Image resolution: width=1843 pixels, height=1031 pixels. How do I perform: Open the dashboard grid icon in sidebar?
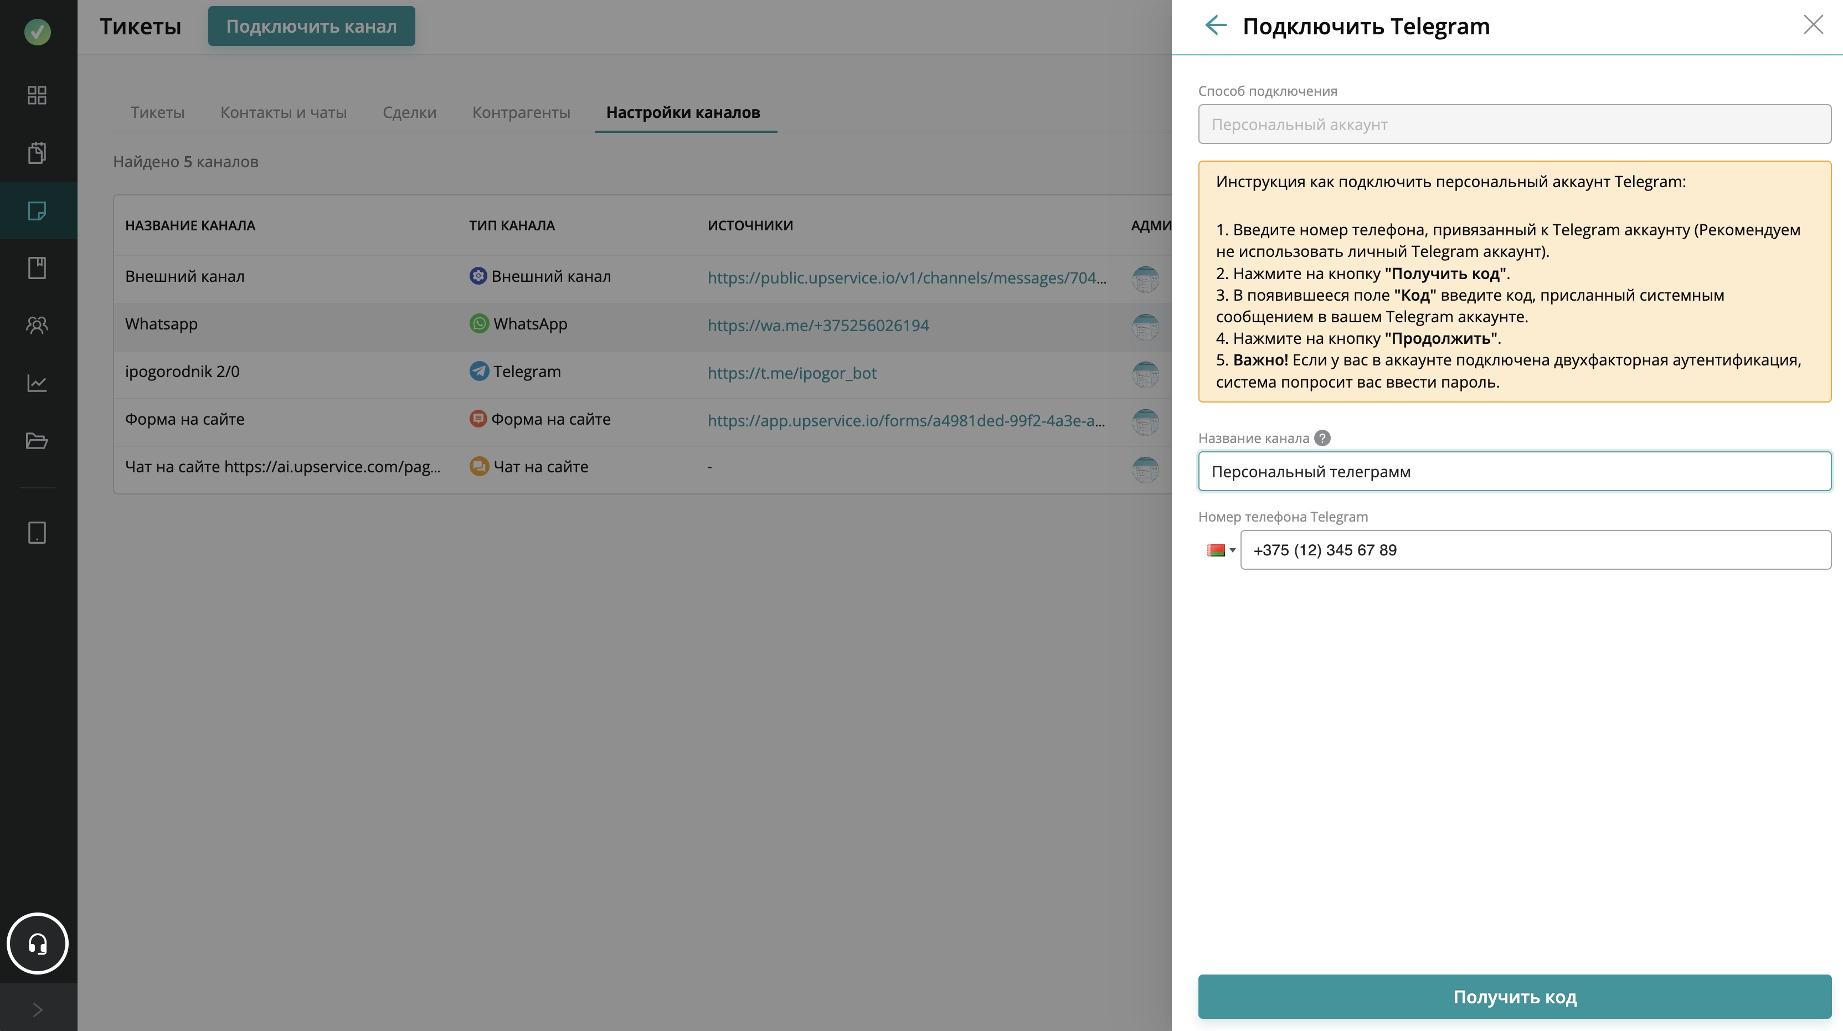point(37,95)
